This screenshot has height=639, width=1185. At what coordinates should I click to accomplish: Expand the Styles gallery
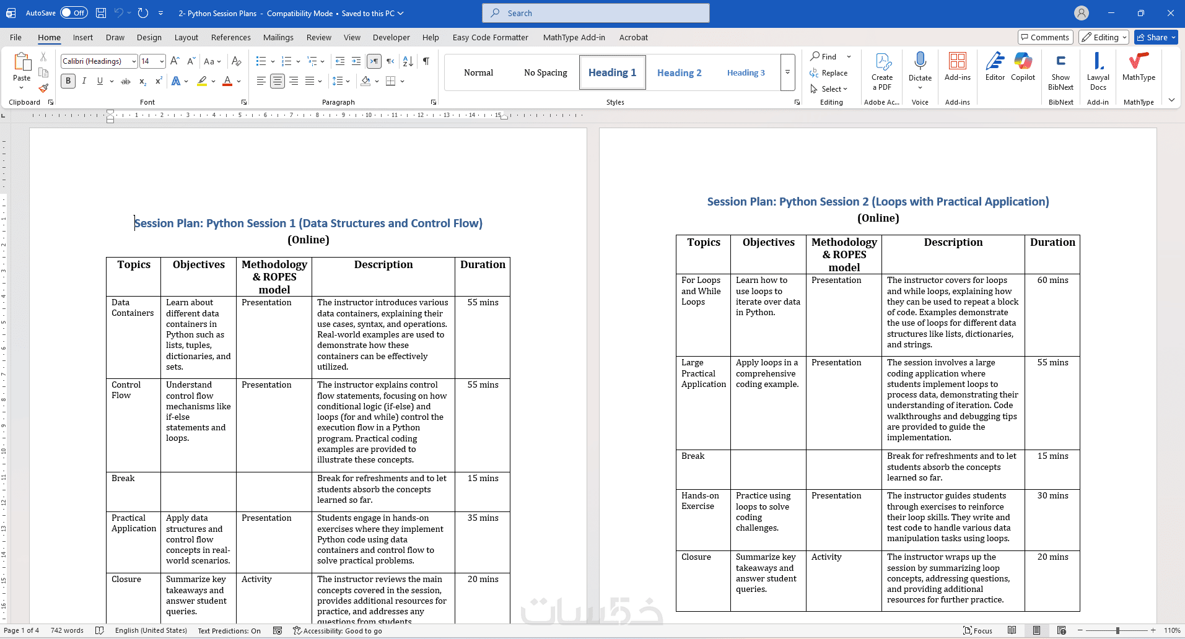tap(787, 72)
